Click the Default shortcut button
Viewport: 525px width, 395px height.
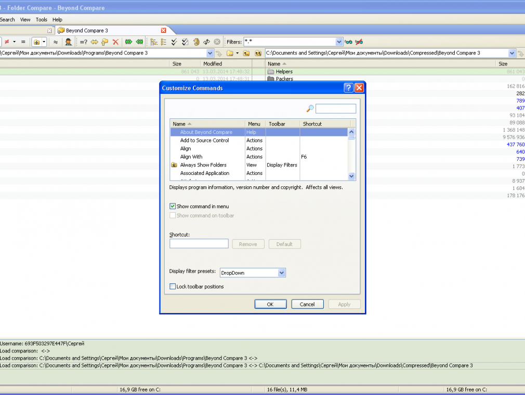[x=285, y=244]
